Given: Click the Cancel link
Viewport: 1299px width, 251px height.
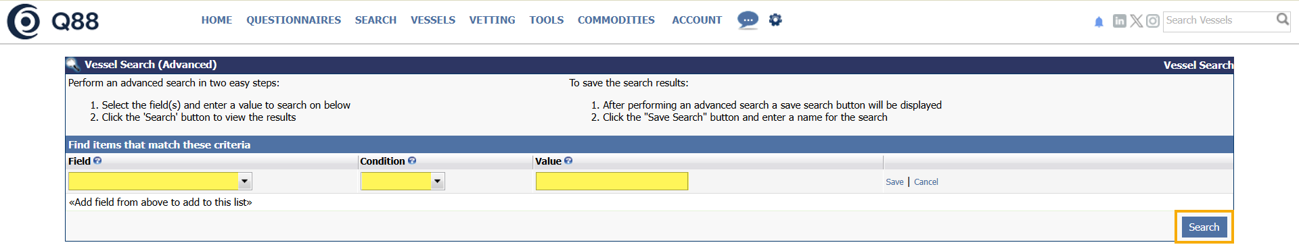Looking at the screenshot, I should 926,182.
